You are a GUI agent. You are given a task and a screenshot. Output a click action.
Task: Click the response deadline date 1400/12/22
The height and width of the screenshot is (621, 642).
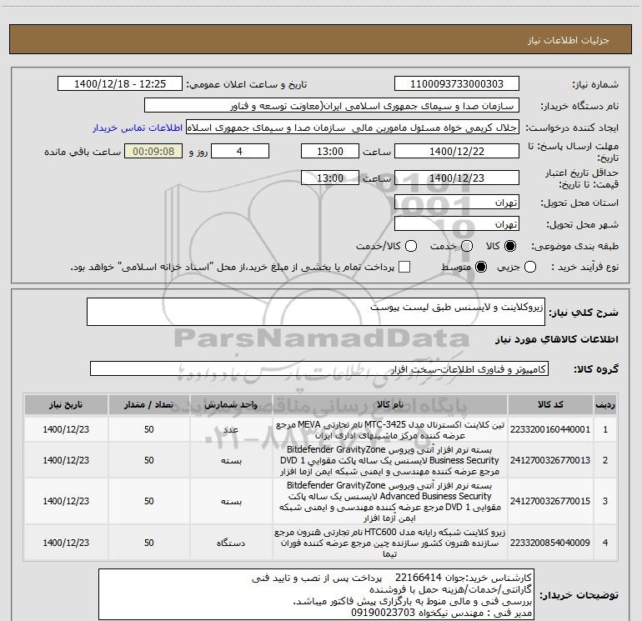point(457,151)
